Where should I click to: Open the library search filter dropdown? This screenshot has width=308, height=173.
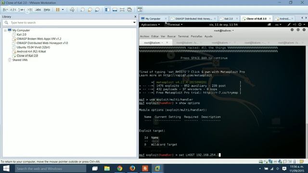click(x=134, y=23)
